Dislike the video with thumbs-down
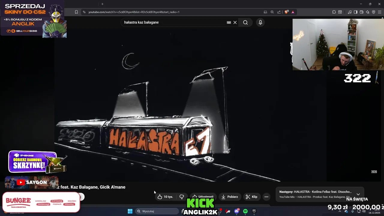 (182, 197)
